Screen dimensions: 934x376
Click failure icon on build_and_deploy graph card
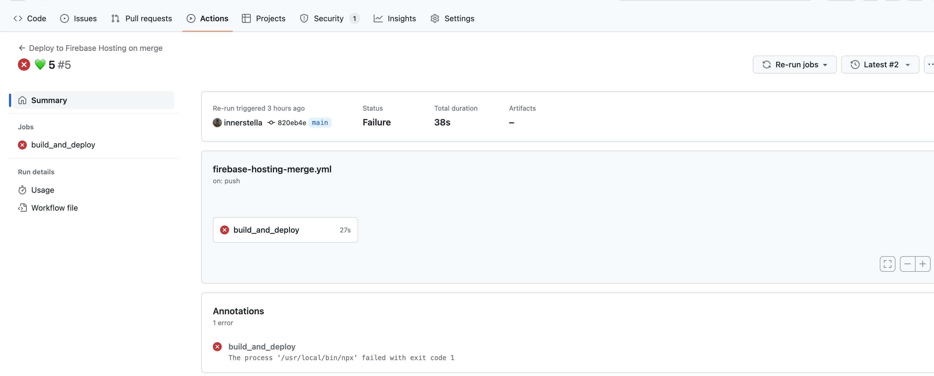tap(225, 230)
